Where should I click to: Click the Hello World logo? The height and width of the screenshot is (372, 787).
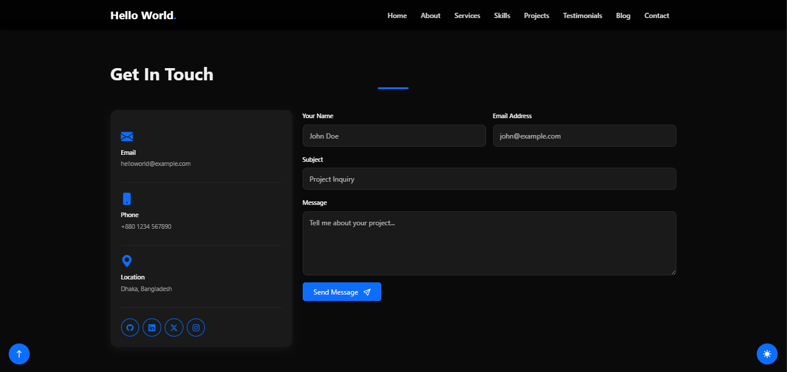click(x=143, y=15)
